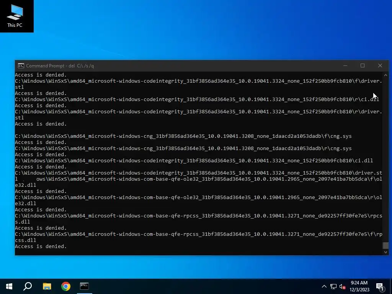Image resolution: width=392 pixels, height=294 pixels.
Task: Click the 's.dll' wrapped line
Action: [x=23, y=222]
